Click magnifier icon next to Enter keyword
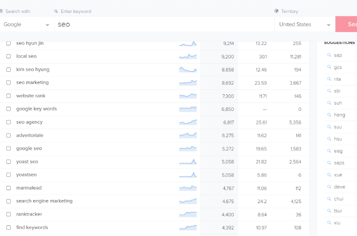The height and width of the screenshot is (236, 357). coord(56,11)
